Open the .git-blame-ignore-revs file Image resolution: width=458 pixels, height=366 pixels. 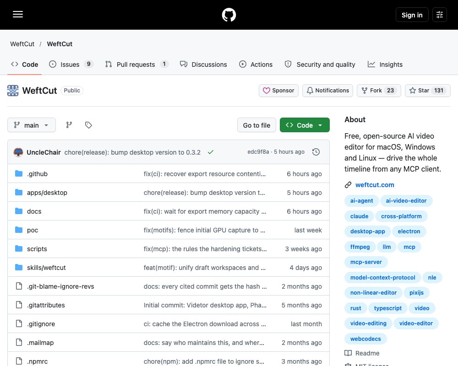point(60,286)
